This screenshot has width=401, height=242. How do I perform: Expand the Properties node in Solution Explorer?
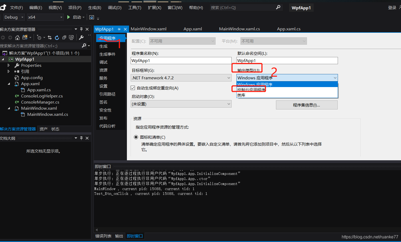click(x=9, y=65)
